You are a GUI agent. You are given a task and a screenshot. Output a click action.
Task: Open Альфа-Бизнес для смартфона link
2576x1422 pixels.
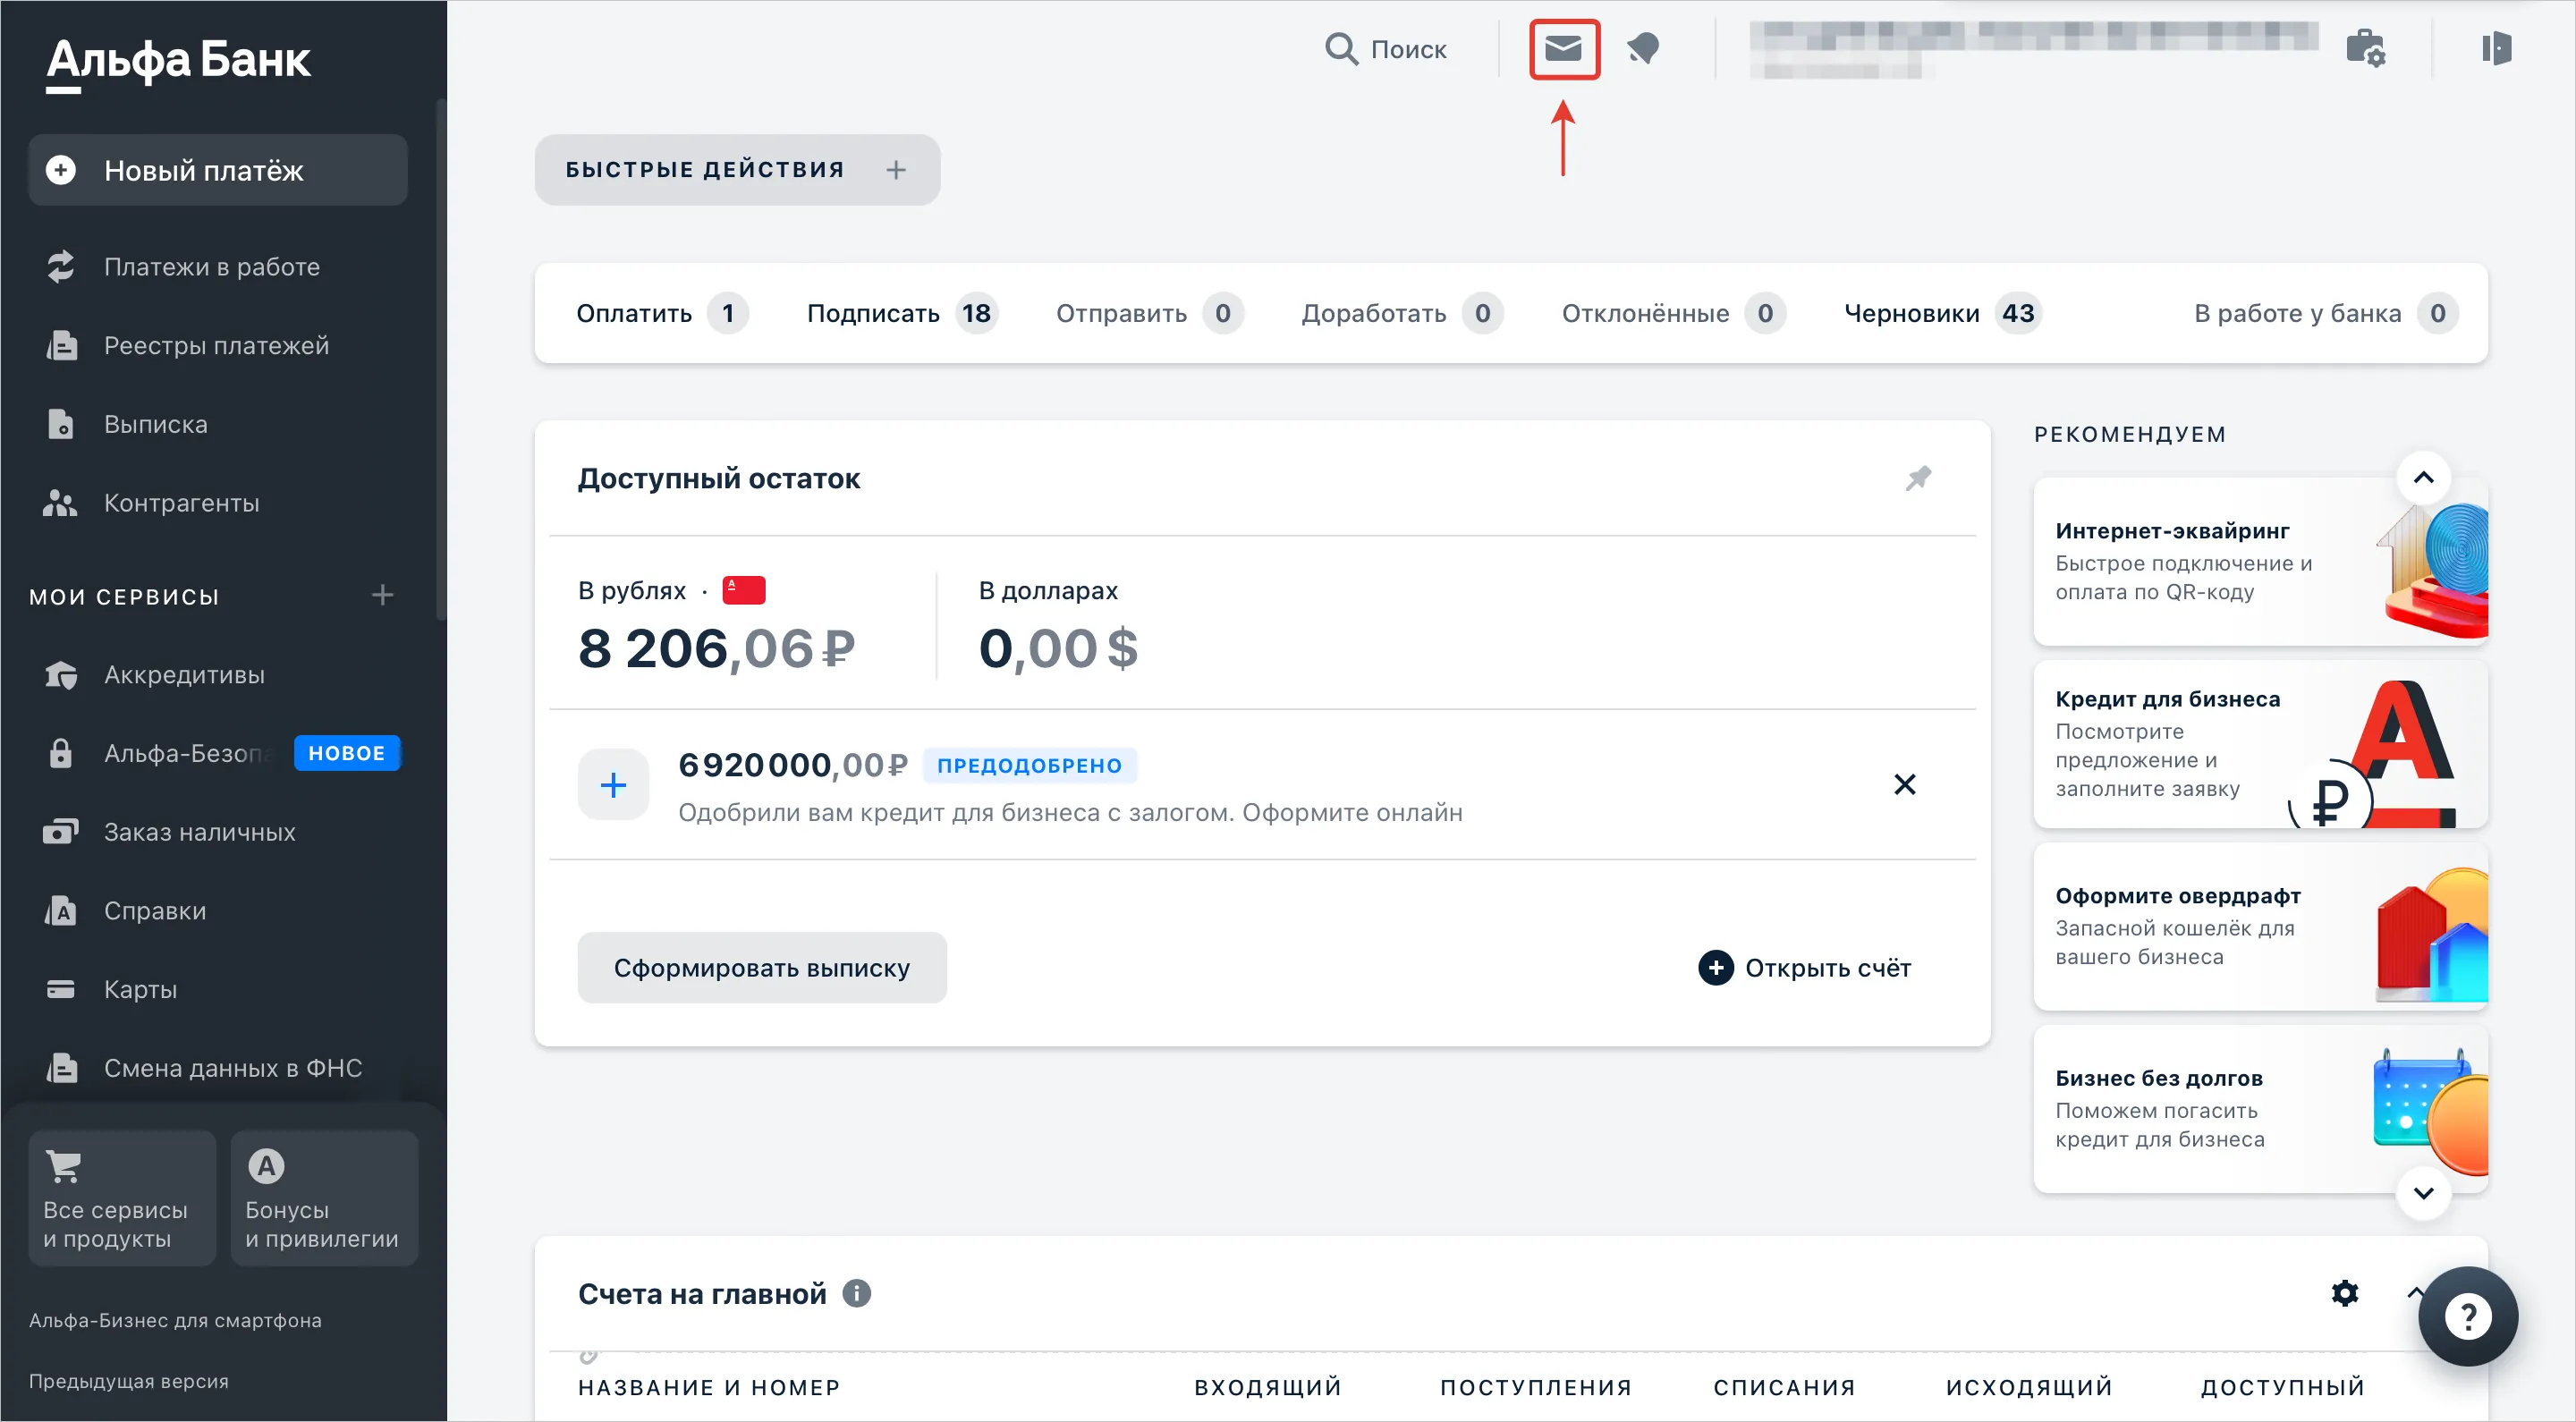click(x=175, y=1321)
